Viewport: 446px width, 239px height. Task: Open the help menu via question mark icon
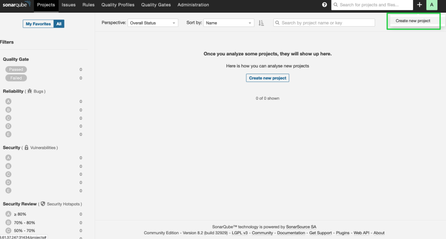324,5
